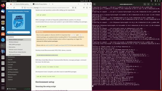Image resolution: width=162 pixels, height=91 pixels.
Task: Launch Thunderbird mail from the dock
Action: [3, 11]
